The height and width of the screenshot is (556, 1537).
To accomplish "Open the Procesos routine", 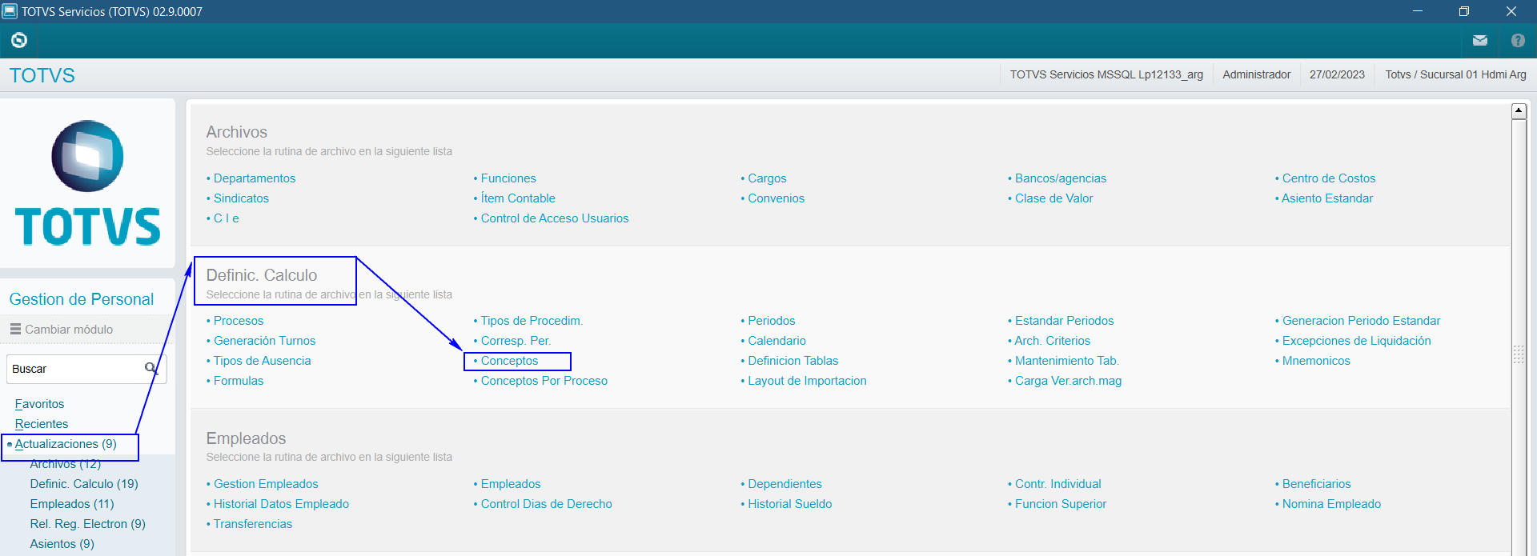I will point(239,321).
